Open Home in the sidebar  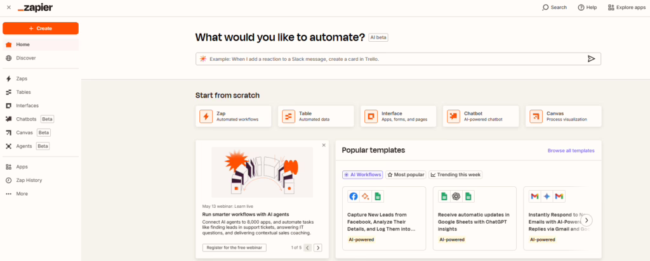[41, 45]
